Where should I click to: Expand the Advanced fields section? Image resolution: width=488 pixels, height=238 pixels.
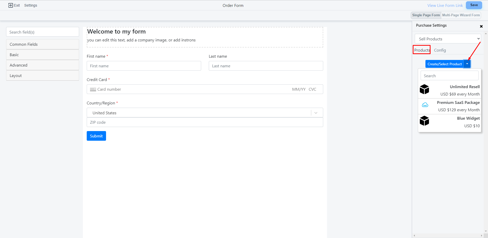(x=42, y=65)
